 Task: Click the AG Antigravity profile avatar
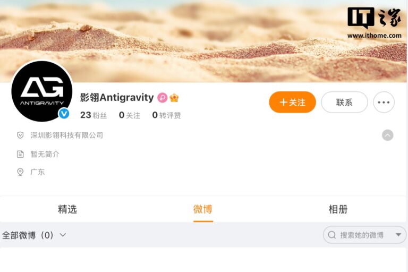(42, 91)
